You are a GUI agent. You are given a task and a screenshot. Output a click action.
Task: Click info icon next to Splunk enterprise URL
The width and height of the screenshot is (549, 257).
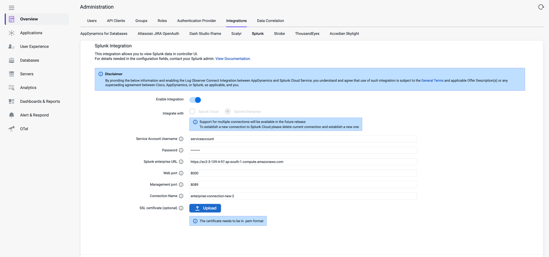click(181, 162)
